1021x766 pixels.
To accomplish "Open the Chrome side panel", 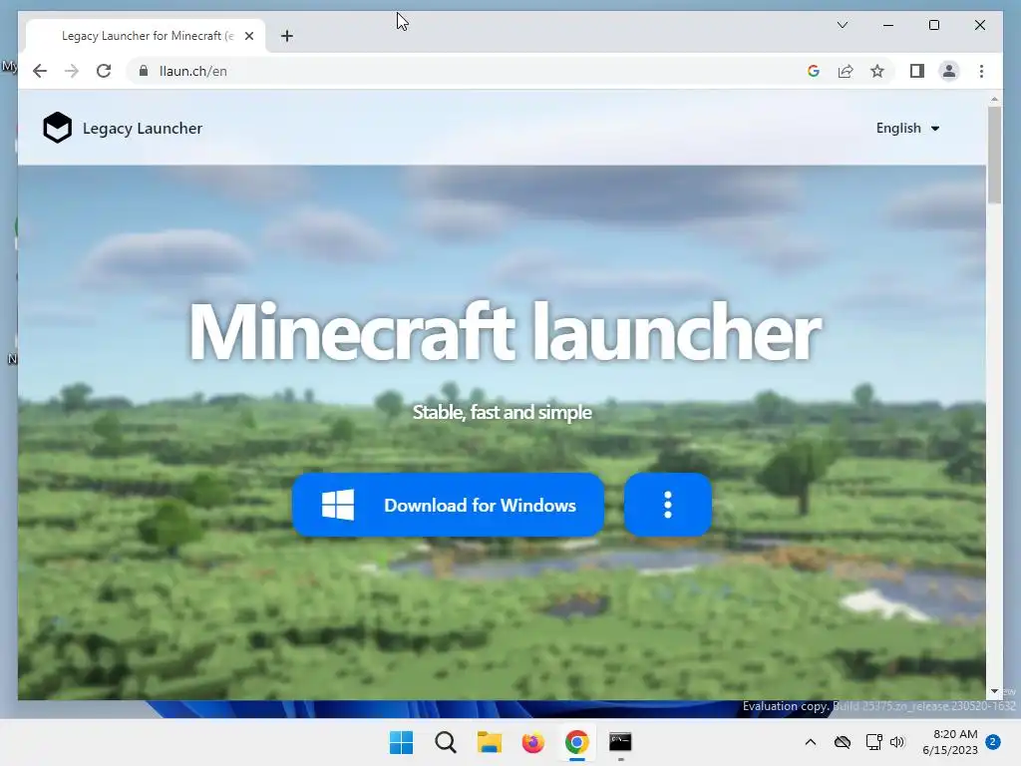I will point(917,71).
